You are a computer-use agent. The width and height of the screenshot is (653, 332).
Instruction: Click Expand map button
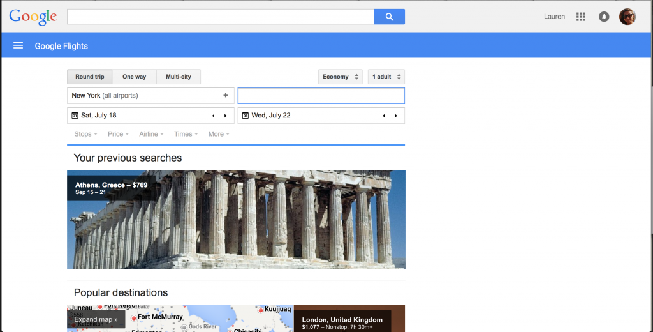point(96,319)
